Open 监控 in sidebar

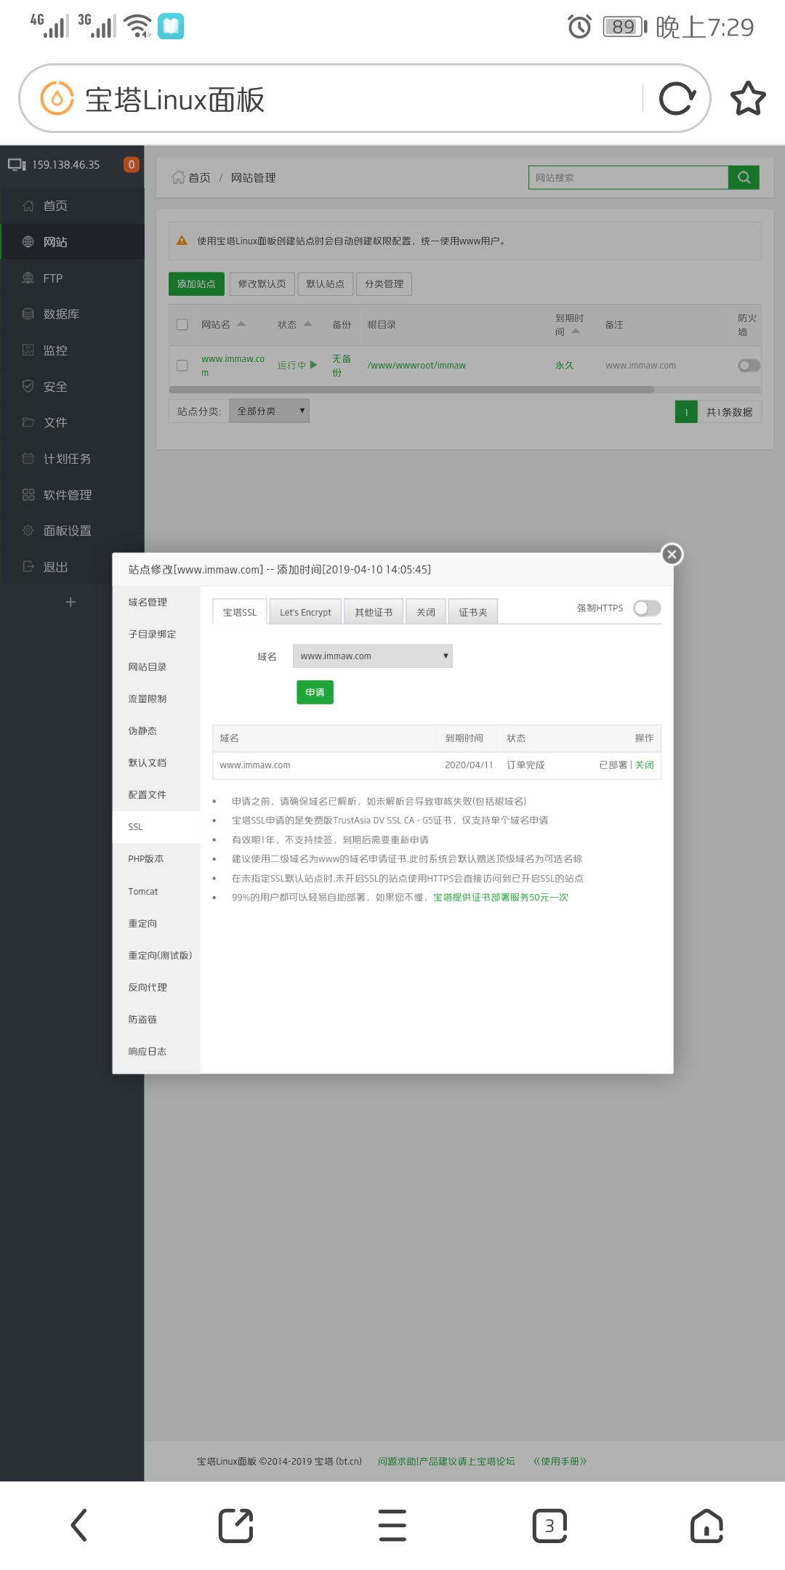pos(72,350)
